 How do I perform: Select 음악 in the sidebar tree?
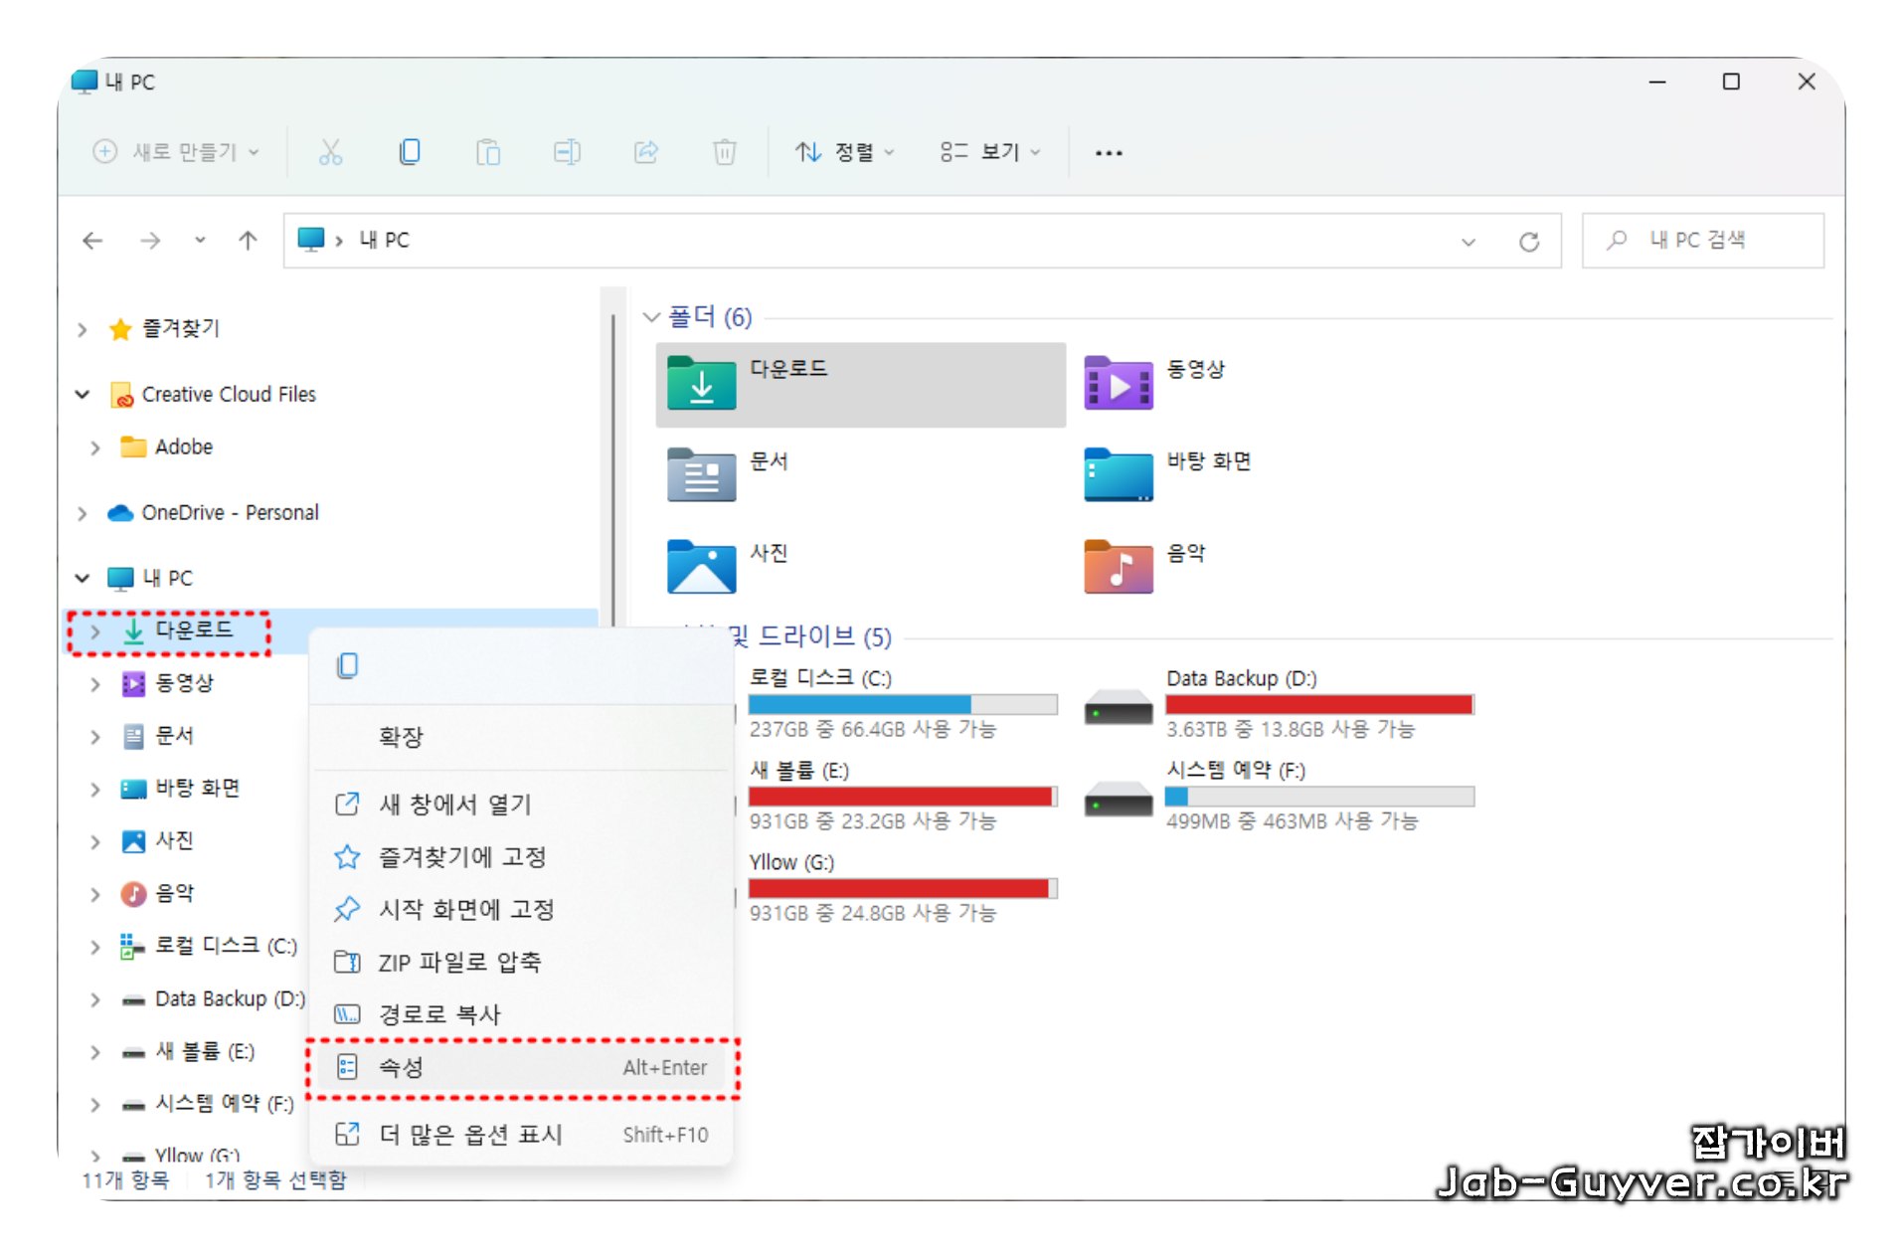click(x=174, y=894)
